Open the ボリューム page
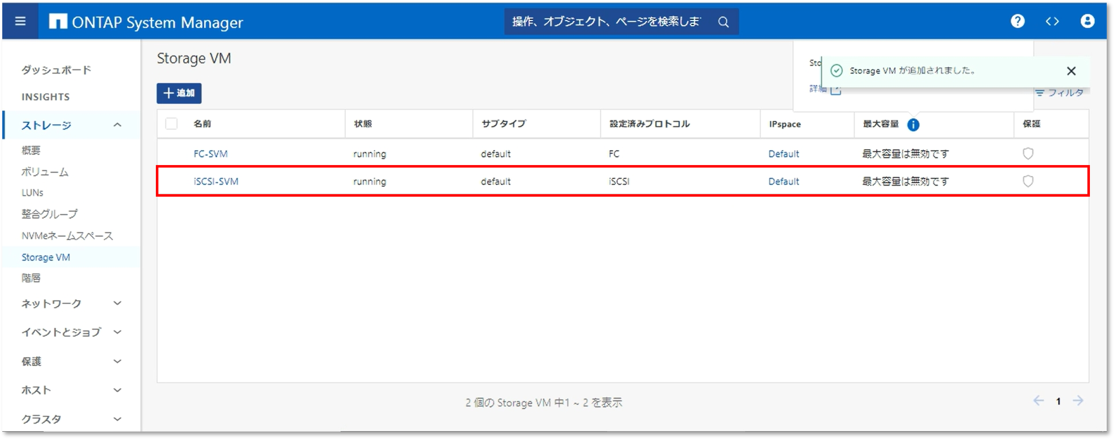Screen dimensions: 1114x439 [44, 172]
